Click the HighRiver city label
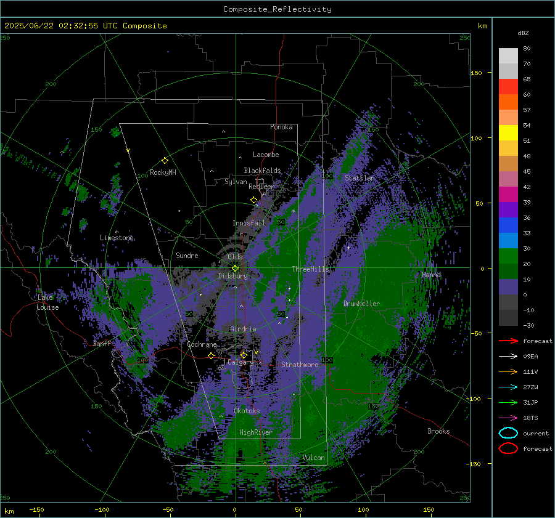Screen dimensions: 555x518 [x=255, y=432]
